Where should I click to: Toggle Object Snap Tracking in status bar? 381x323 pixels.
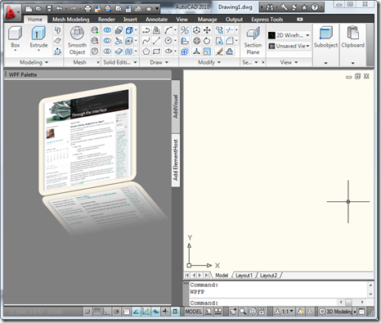(136, 312)
